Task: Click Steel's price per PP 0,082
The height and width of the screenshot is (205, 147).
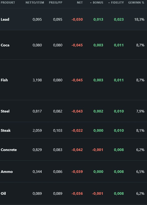Action: tap(58, 111)
